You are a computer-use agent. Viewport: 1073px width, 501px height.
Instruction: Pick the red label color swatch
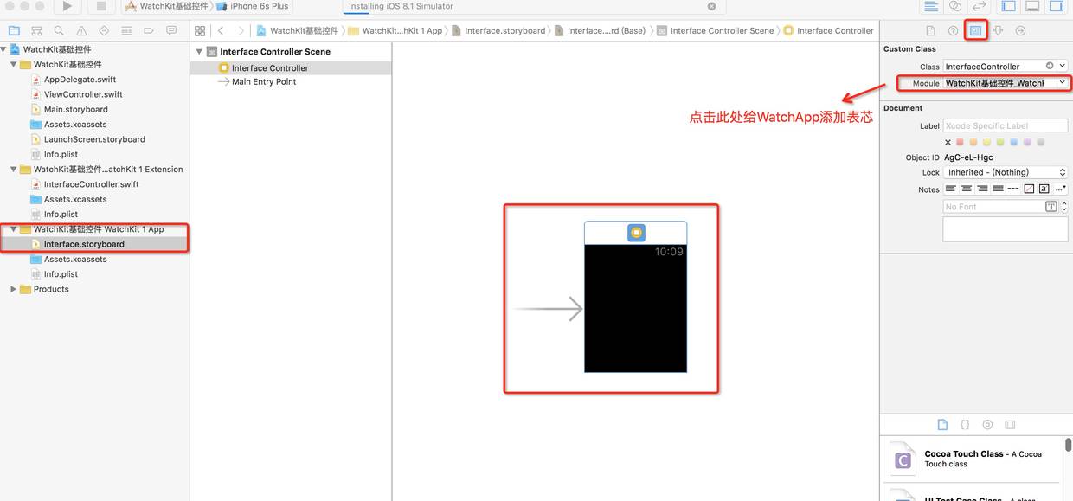pos(960,142)
